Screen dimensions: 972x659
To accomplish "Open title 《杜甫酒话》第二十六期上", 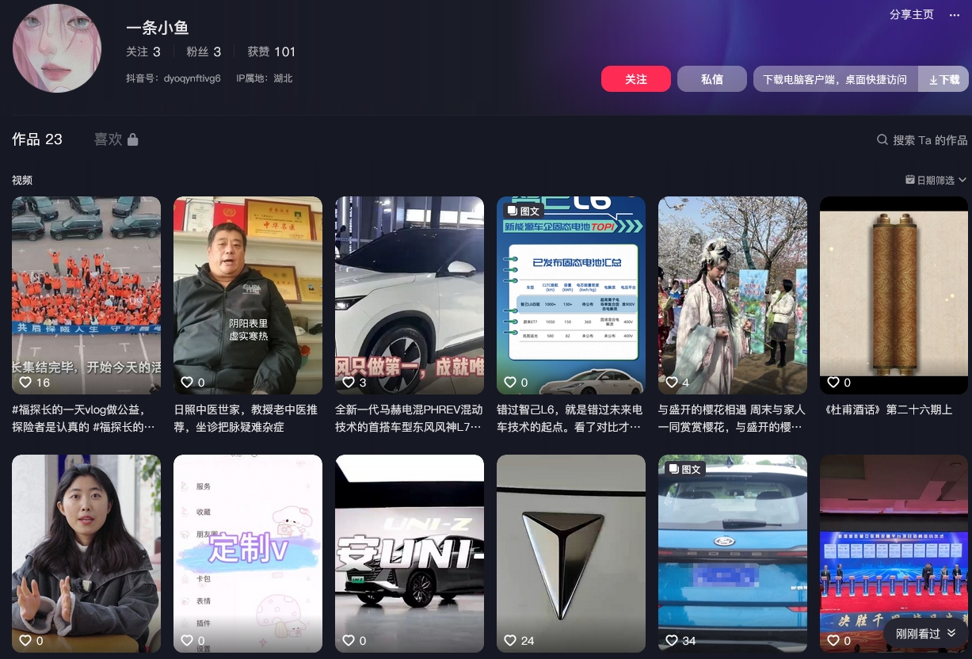I will pyautogui.click(x=888, y=409).
